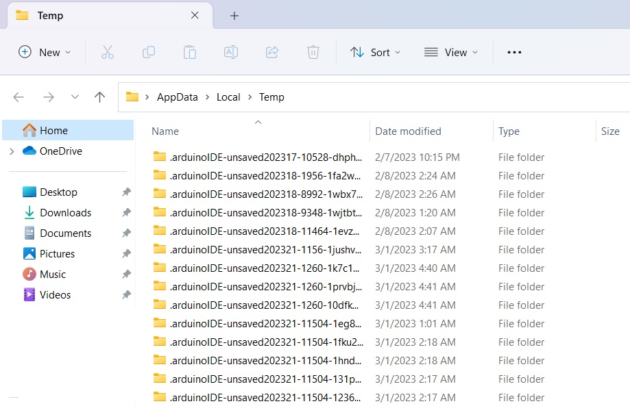Image resolution: width=630 pixels, height=406 pixels.
Task: Click the Copy icon in the toolbar
Action: [148, 51]
